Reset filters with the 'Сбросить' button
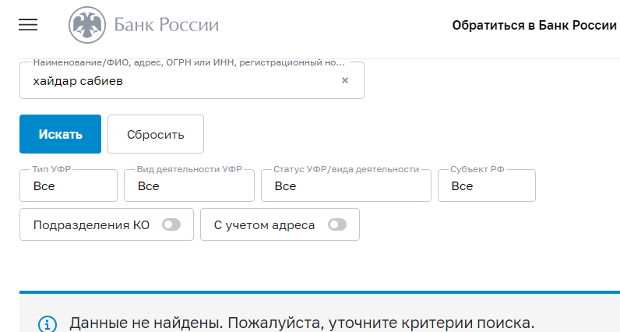The width and height of the screenshot is (620, 332). 156,134
